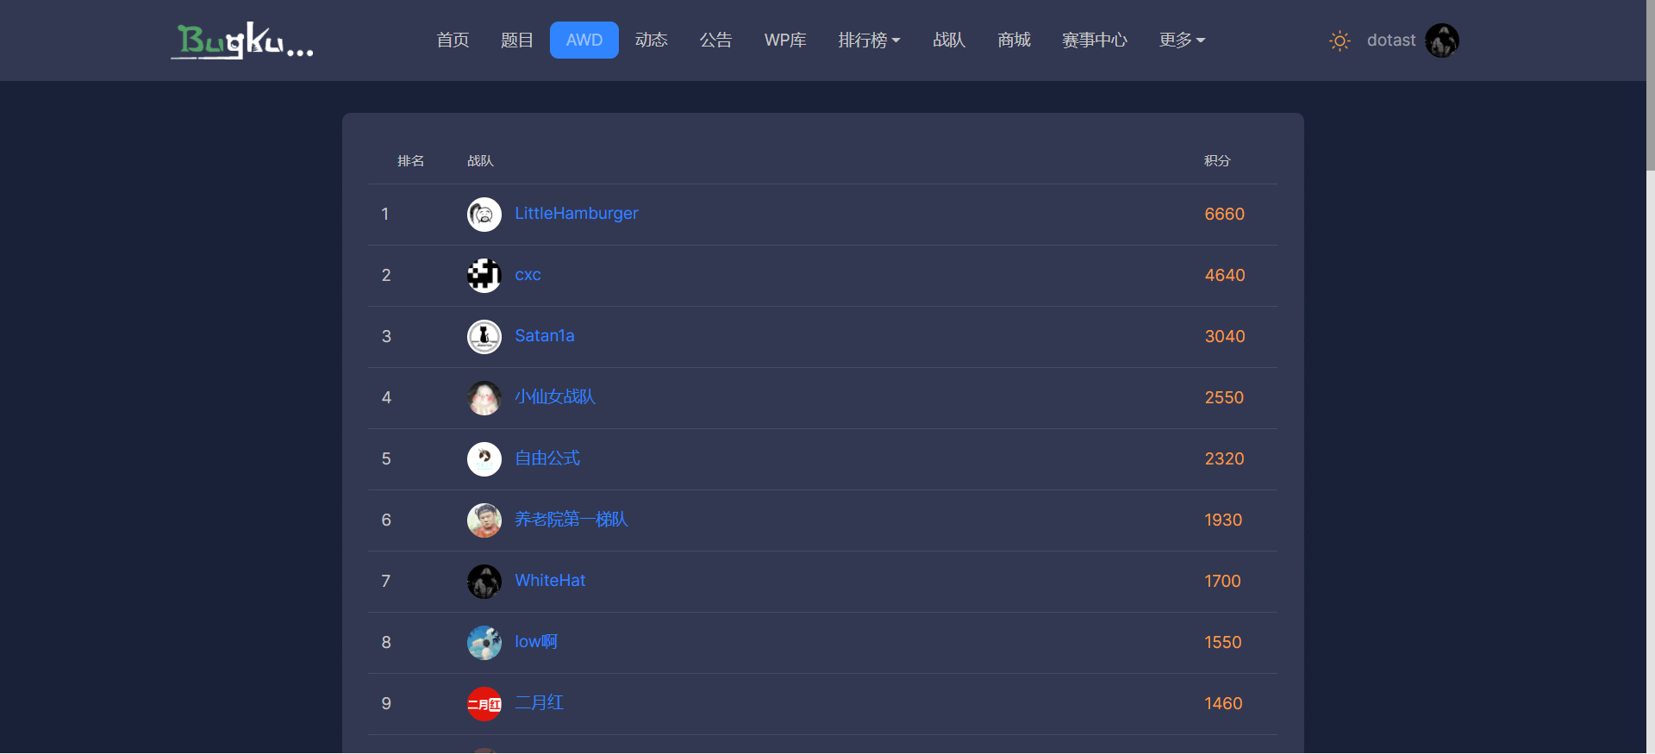Open LittleHamburger team link
The width and height of the screenshot is (1655, 754).
coord(577,214)
